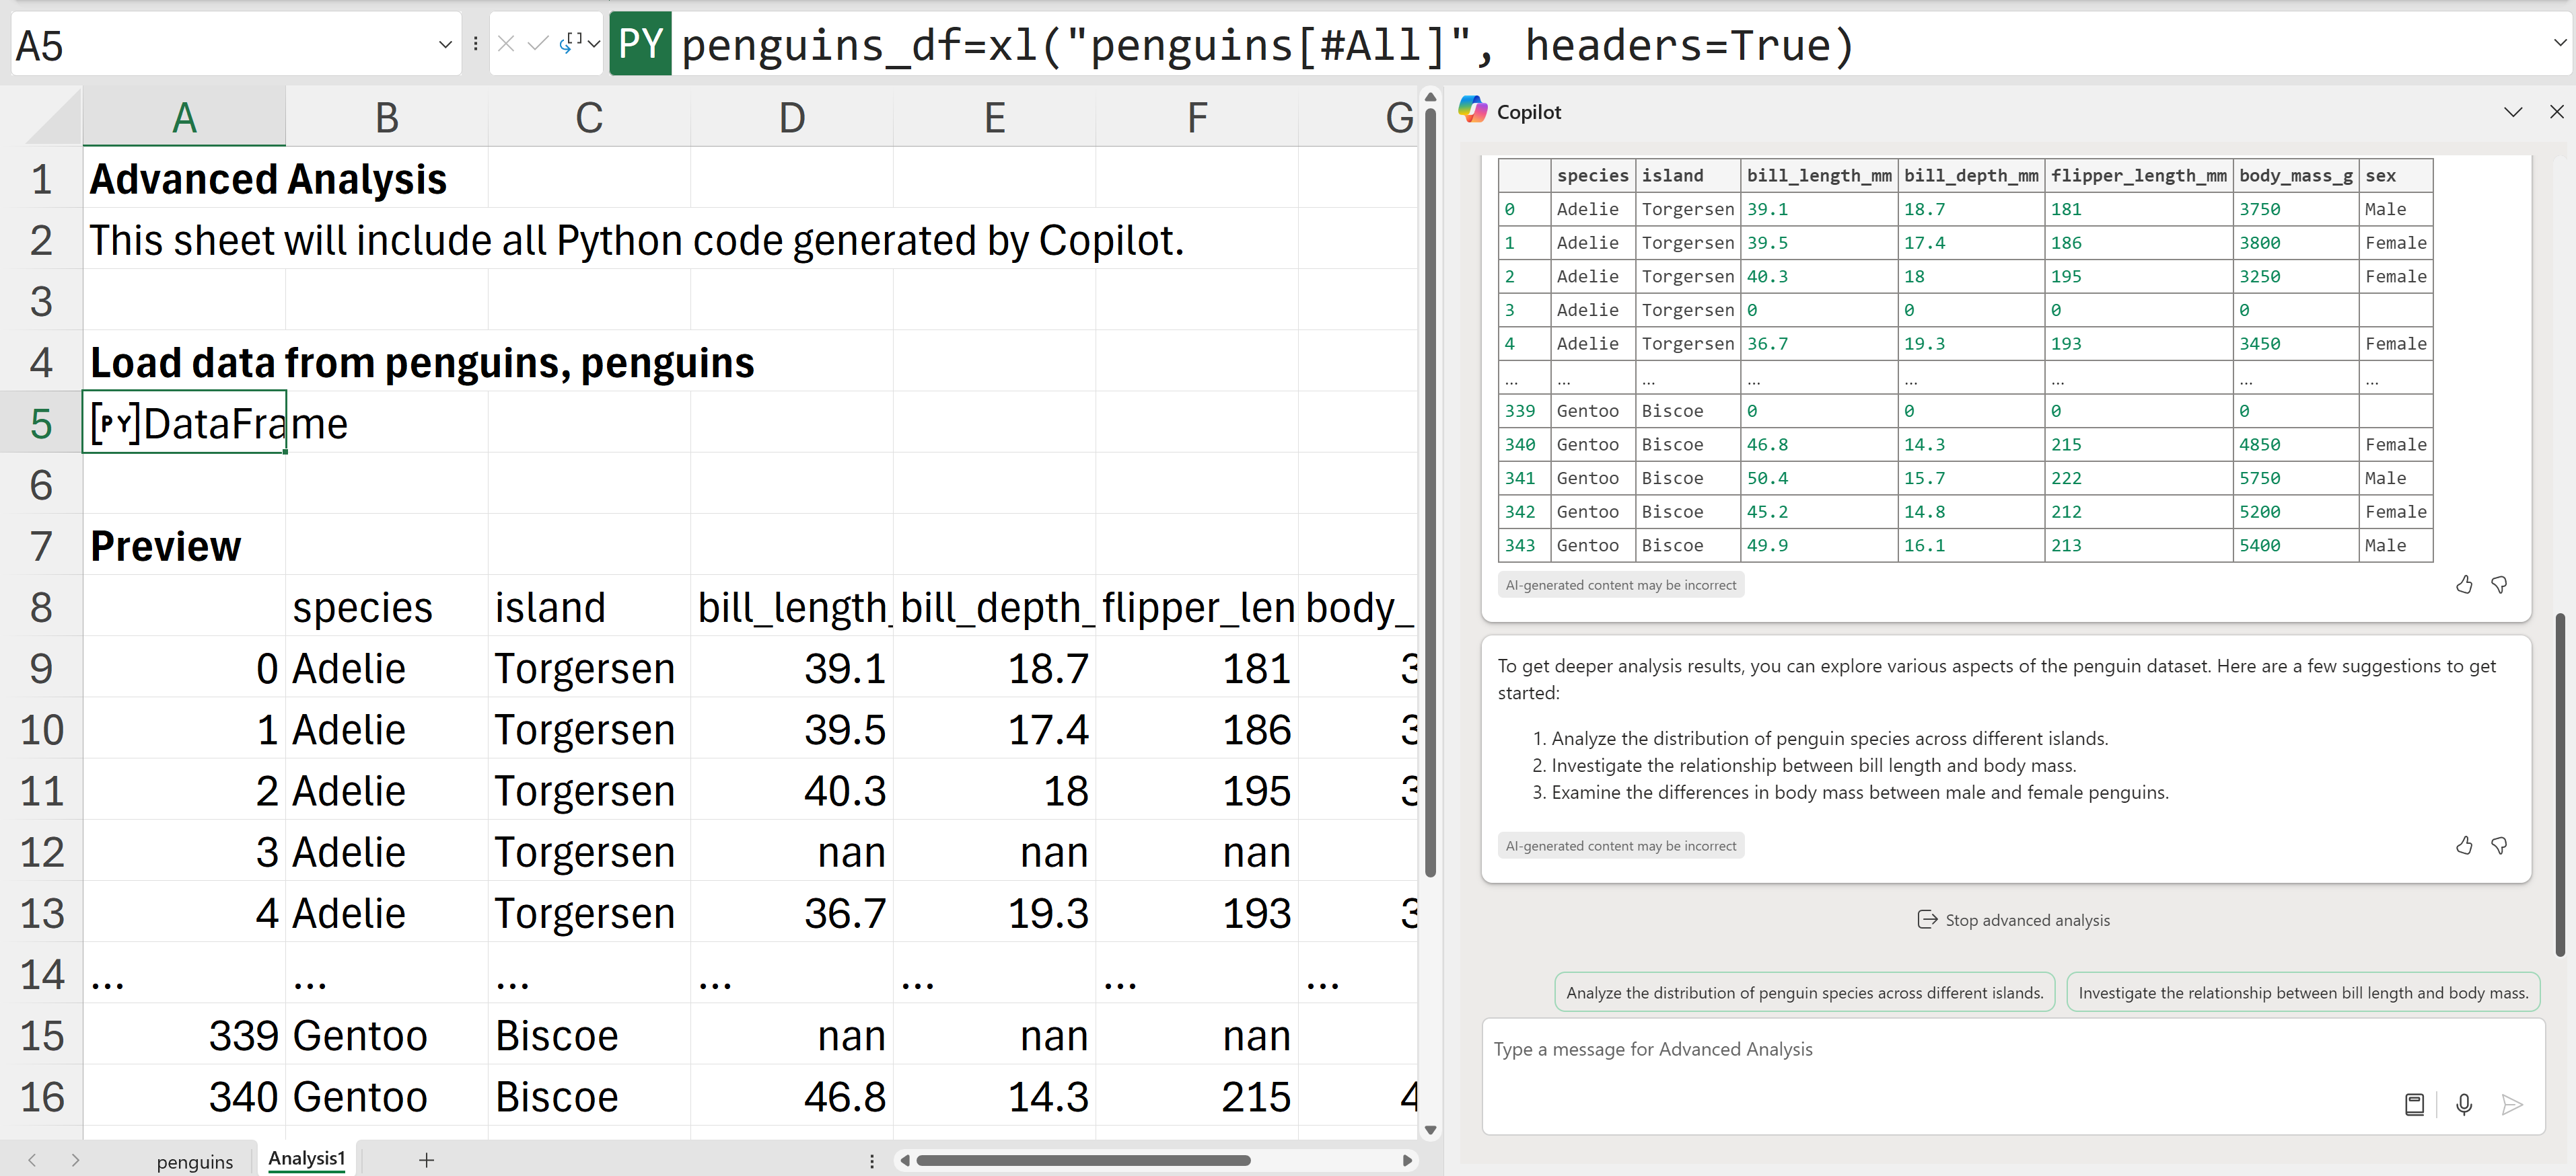Click the microphone icon in Copilot
The width and height of the screenshot is (2576, 1176).
(2464, 1104)
